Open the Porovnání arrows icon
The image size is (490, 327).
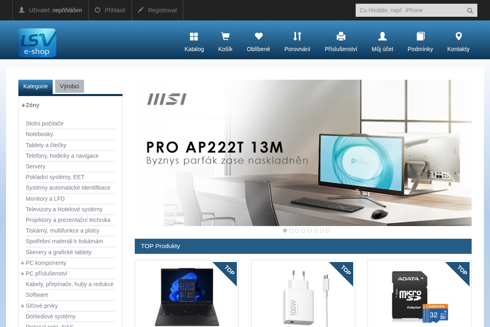click(x=297, y=36)
